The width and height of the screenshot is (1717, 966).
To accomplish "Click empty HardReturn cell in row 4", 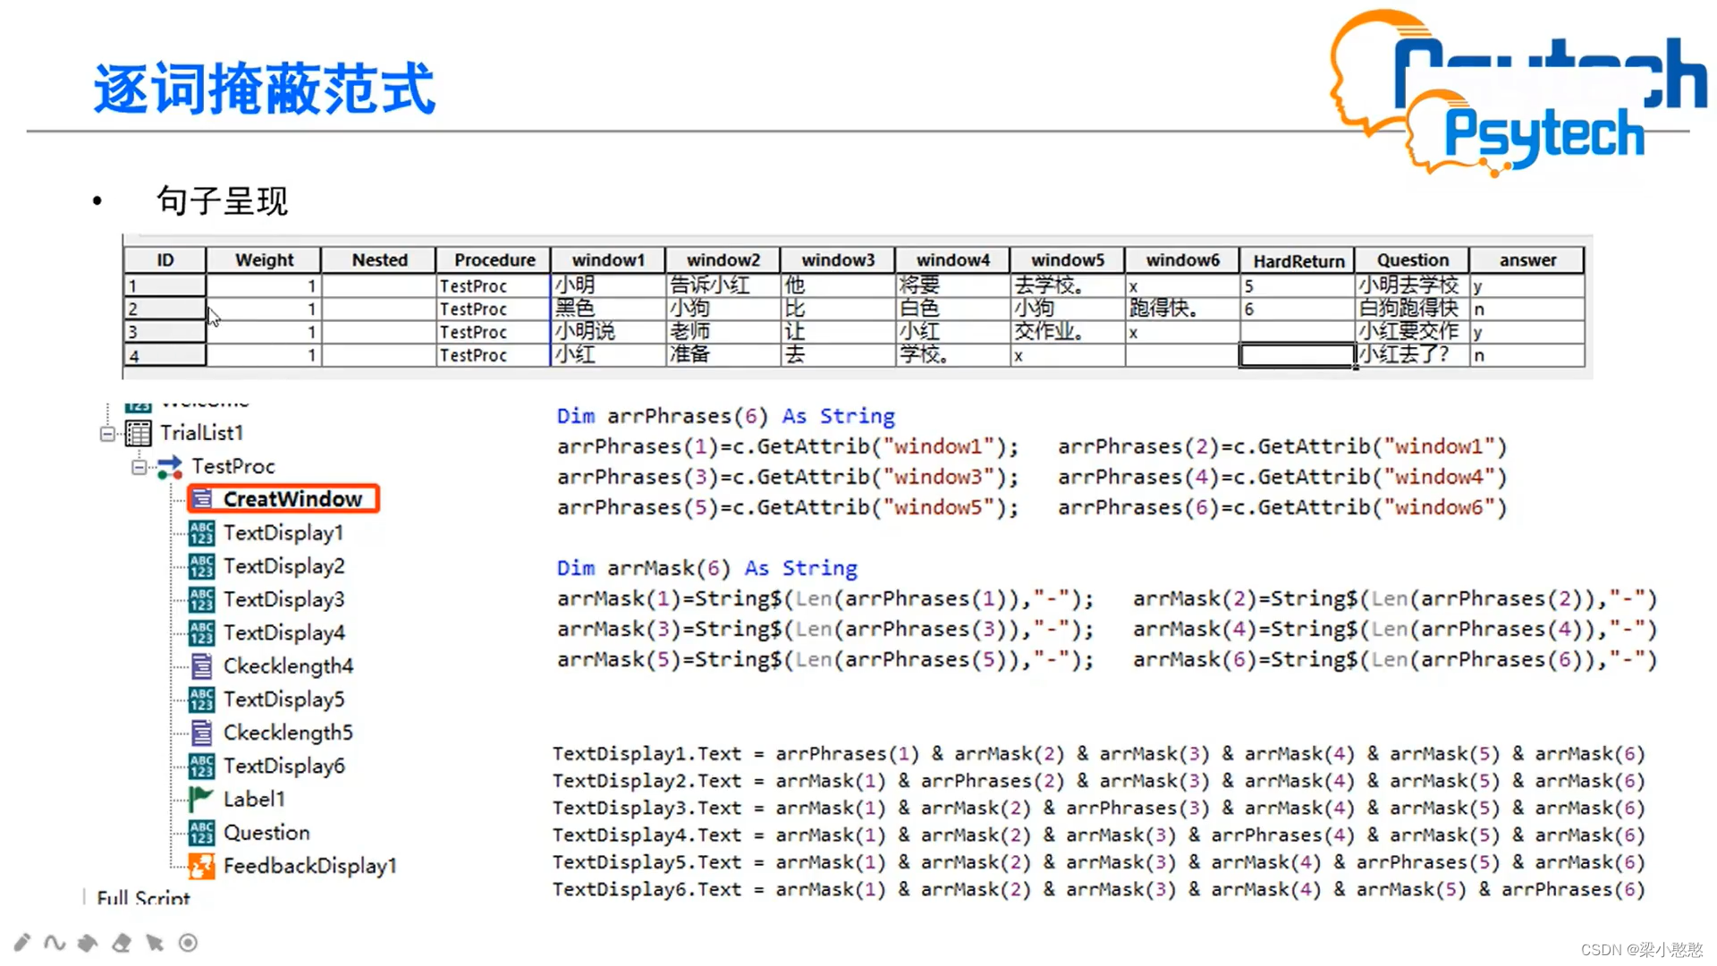I will pos(1296,355).
